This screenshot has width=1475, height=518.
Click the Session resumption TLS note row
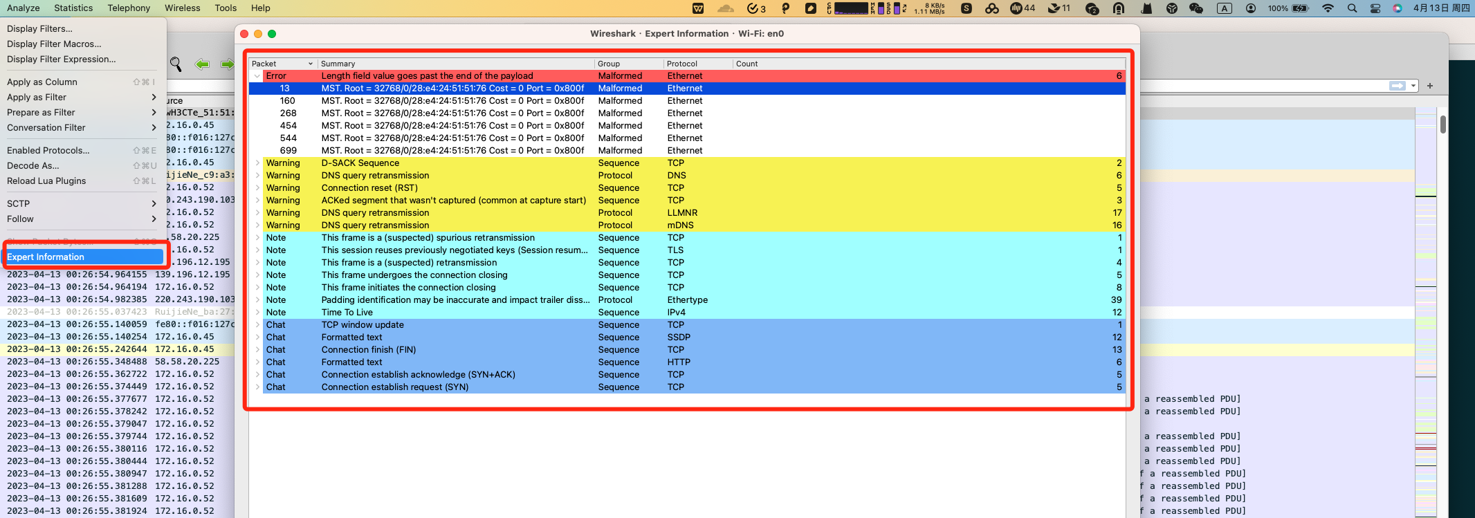tap(687, 250)
